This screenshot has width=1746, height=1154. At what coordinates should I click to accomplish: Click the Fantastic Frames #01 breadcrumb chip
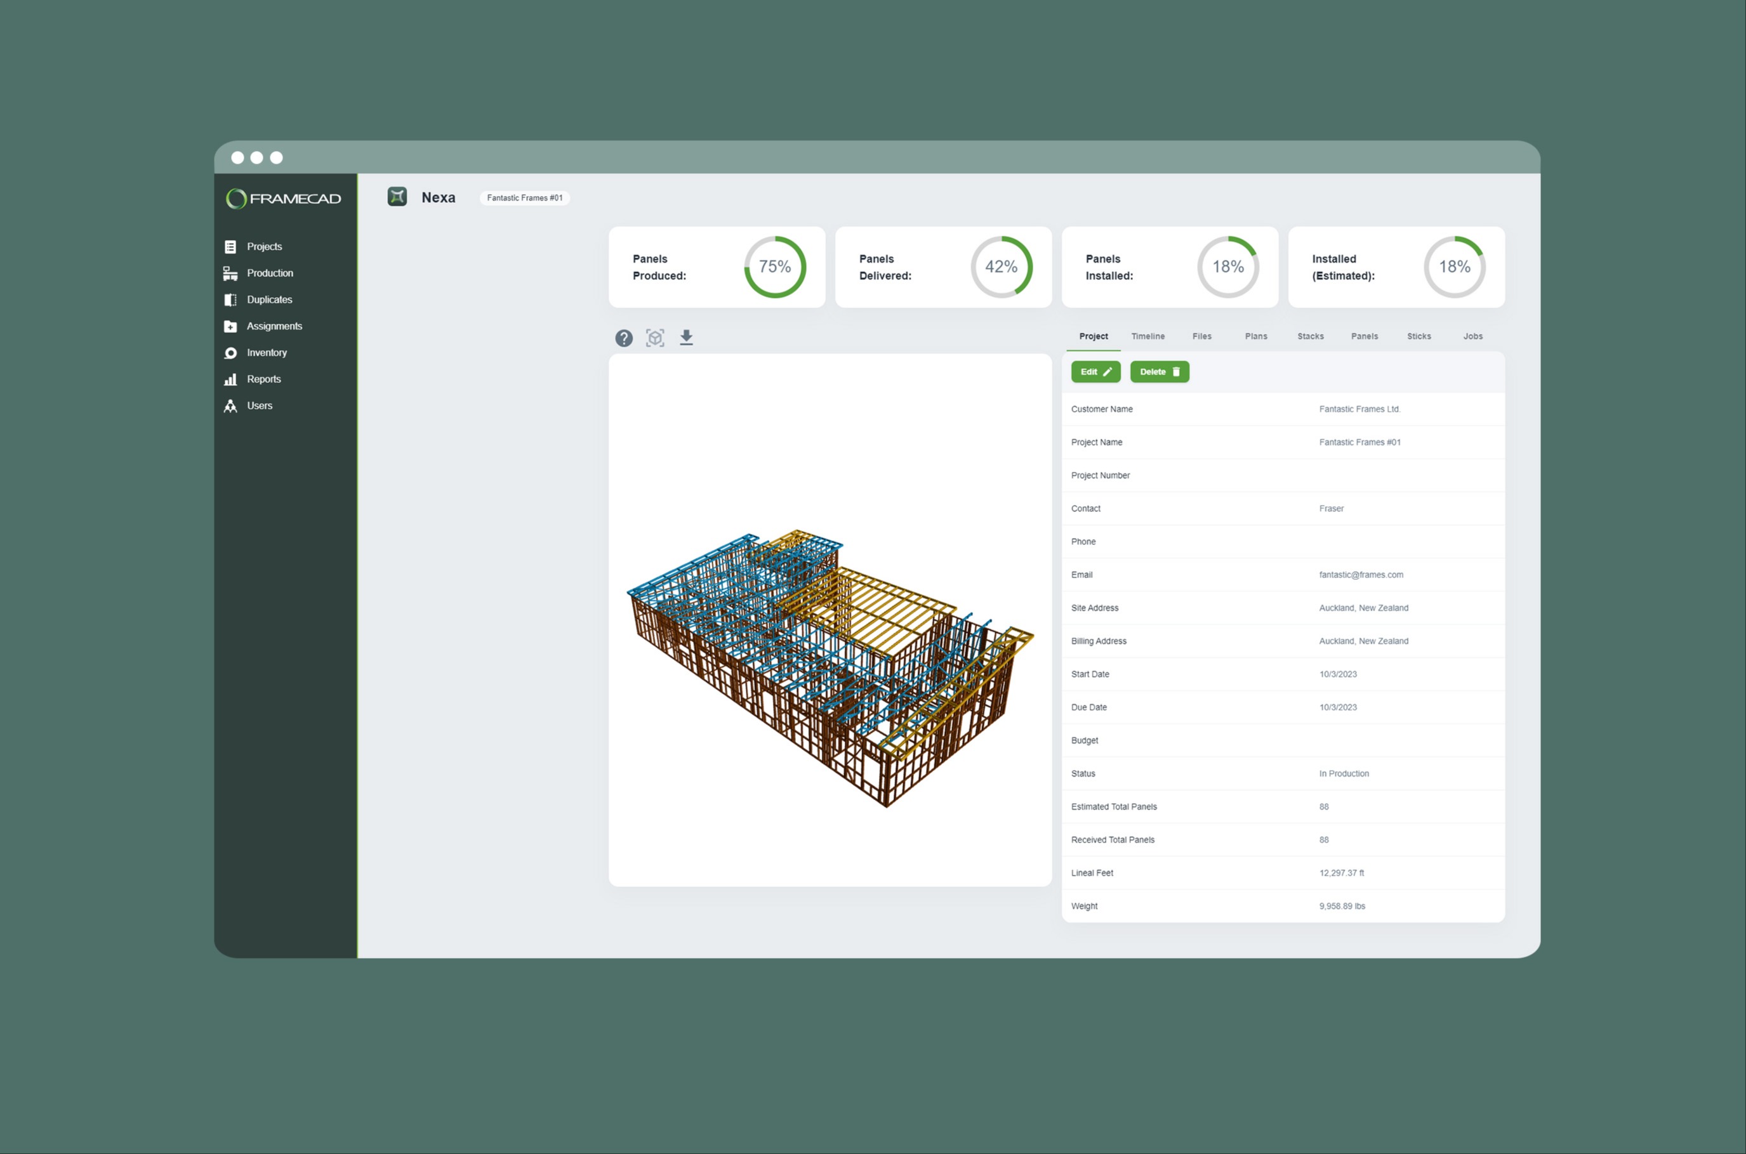(524, 198)
